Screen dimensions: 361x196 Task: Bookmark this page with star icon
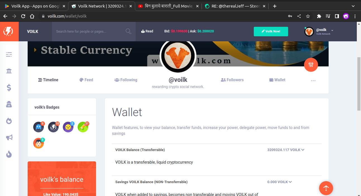click(308, 16)
